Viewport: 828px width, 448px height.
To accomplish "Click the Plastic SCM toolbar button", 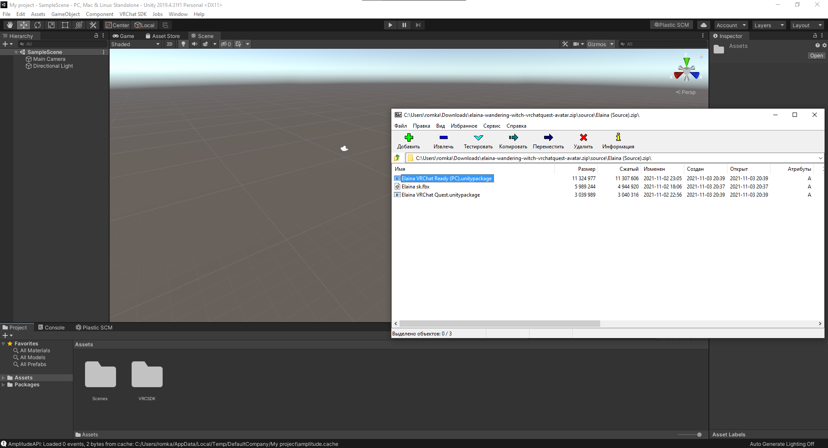I will point(671,25).
